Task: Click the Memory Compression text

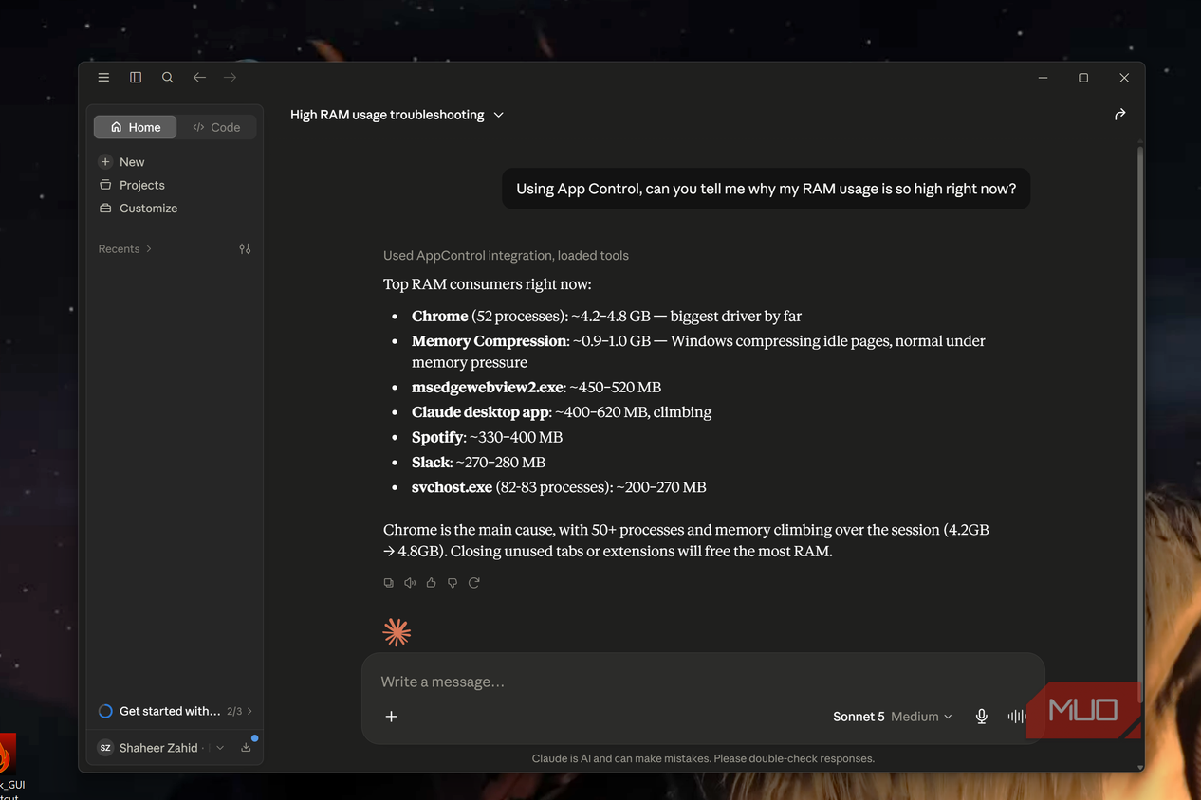Action: point(490,341)
